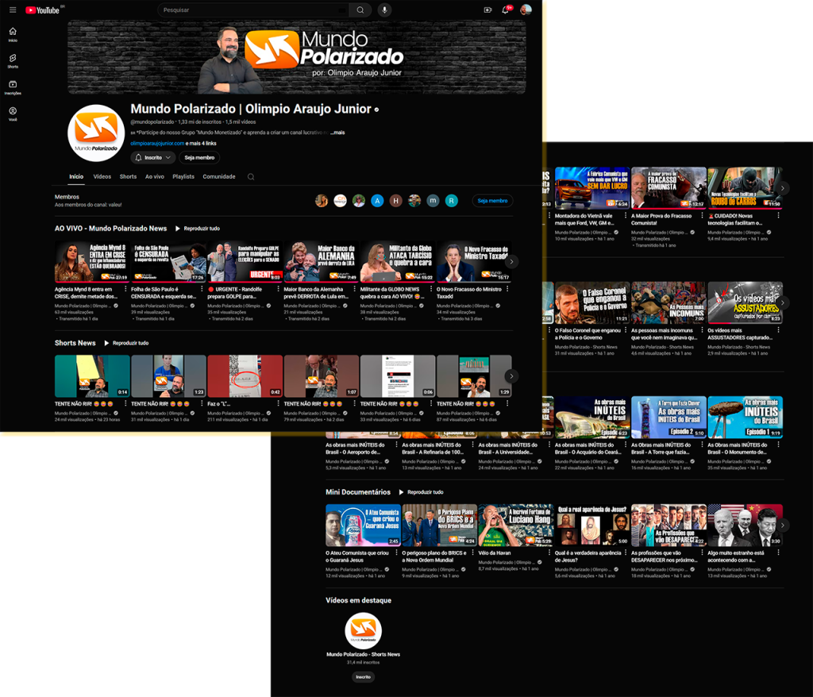
Task: Click member avatar with letter A
Action: pyautogui.click(x=377, y=201)
